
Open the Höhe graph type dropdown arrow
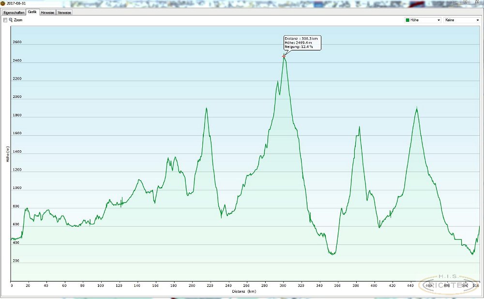[x=439, y=20]
